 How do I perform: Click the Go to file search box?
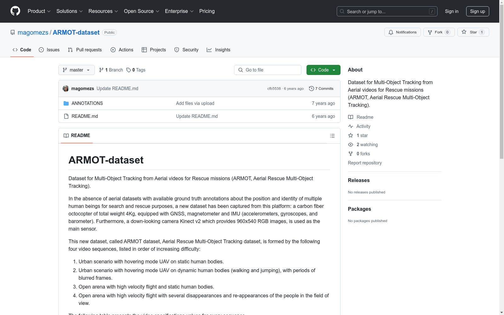268,70
